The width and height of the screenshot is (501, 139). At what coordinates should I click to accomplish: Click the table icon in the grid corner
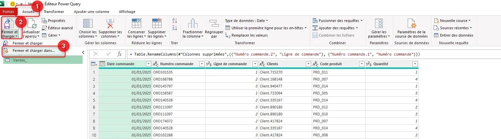click(x=94, y=64)
